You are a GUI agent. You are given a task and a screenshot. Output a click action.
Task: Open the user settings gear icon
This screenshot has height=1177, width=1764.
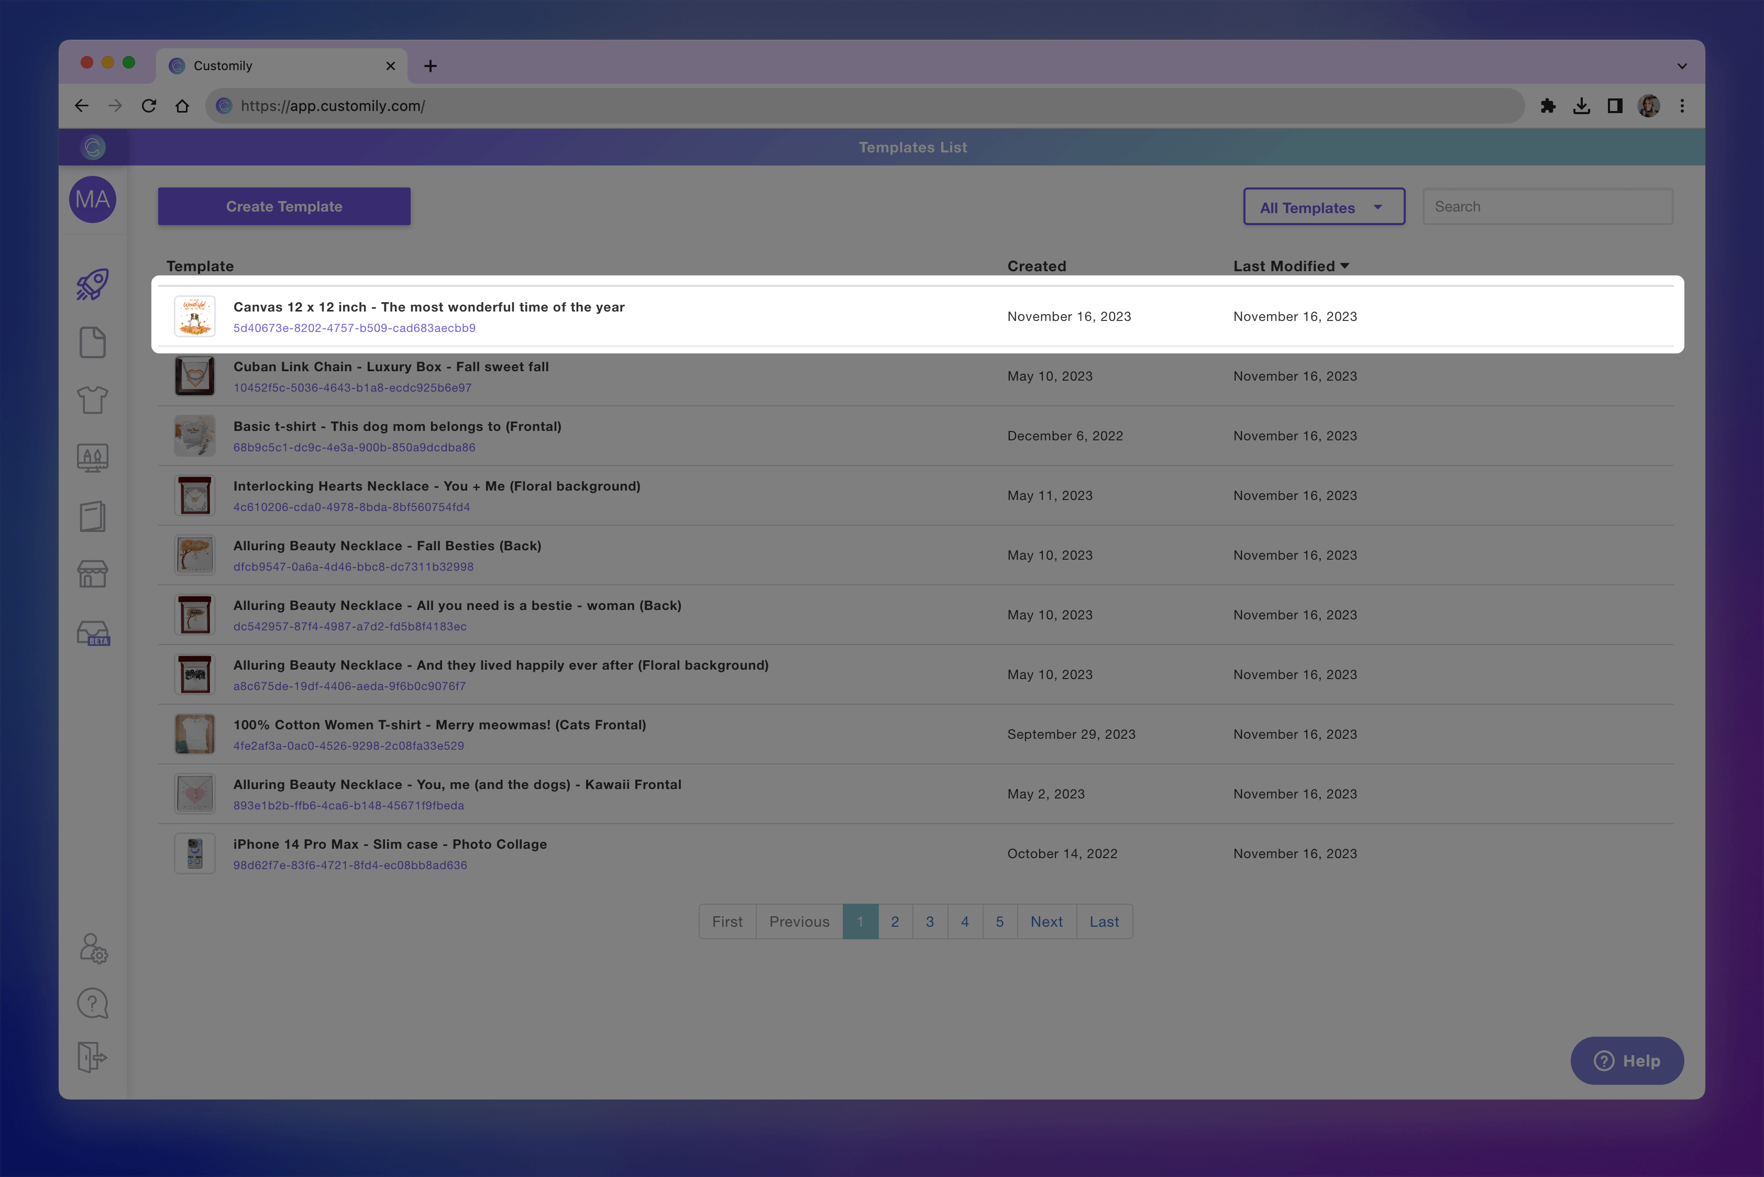tap(93, 948)
